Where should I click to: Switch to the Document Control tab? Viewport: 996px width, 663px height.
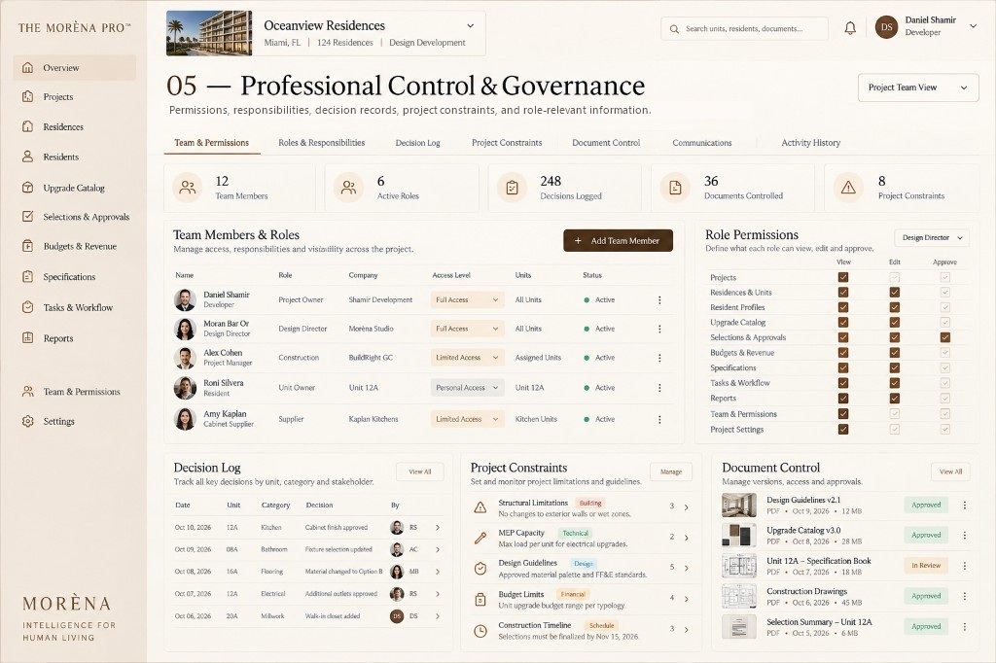(606, 143)
